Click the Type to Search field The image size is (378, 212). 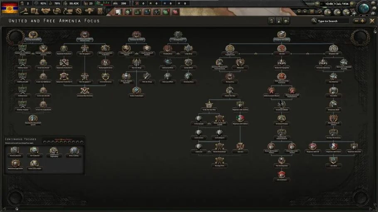point(333,21)
